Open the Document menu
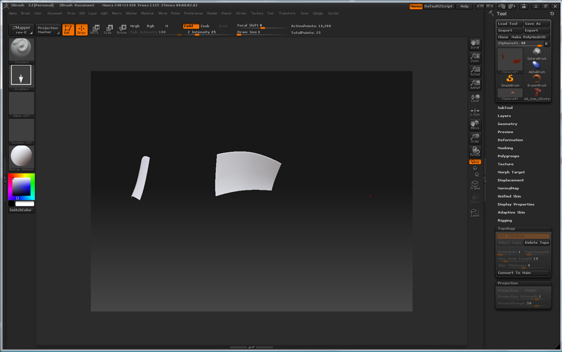 pyautogui.click(x=55, y=13)
